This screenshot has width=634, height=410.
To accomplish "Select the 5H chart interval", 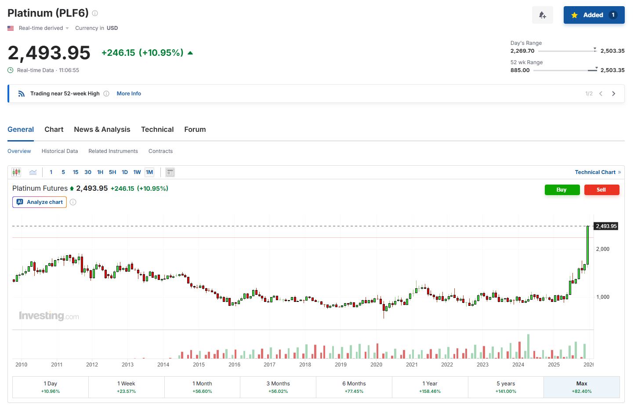I will coord(112,172).
